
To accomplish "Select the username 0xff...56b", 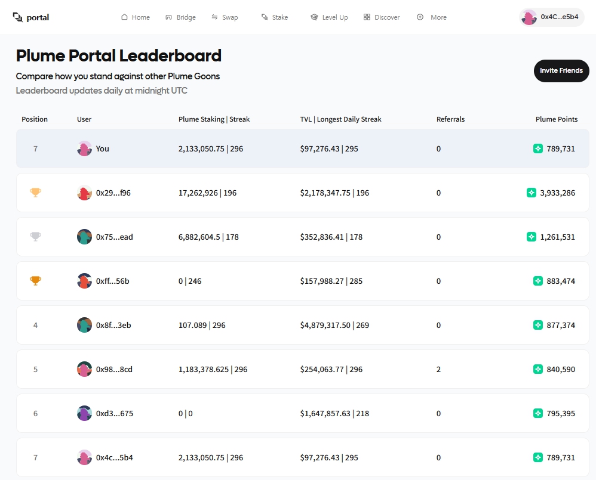I will (x=112, y=281).
